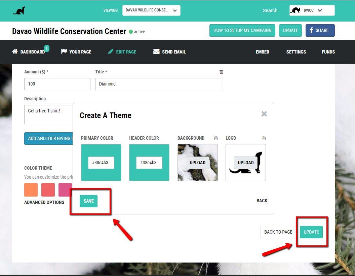Select the pink color theme swatch
Viewport: 355px width, 276px height.
(x=65, y=190)
